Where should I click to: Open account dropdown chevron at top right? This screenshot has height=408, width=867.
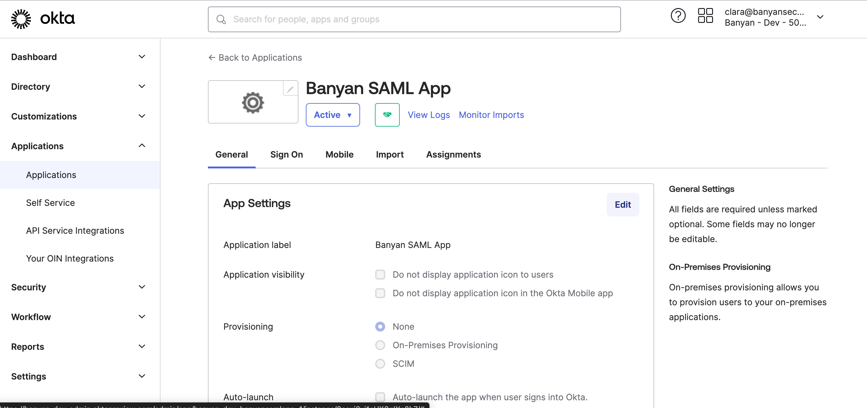coord(820,17)
